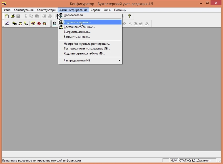
Task: Open Настройка журнала регистрации… entry
Action: point(90,44)
